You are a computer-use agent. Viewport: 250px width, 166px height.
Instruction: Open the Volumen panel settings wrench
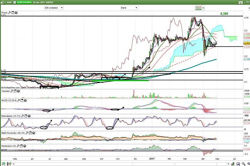[x=12, y=91]
